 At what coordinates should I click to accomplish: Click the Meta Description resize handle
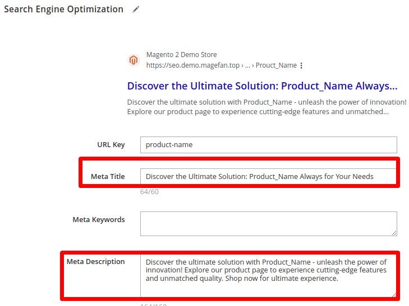[394, 295]
